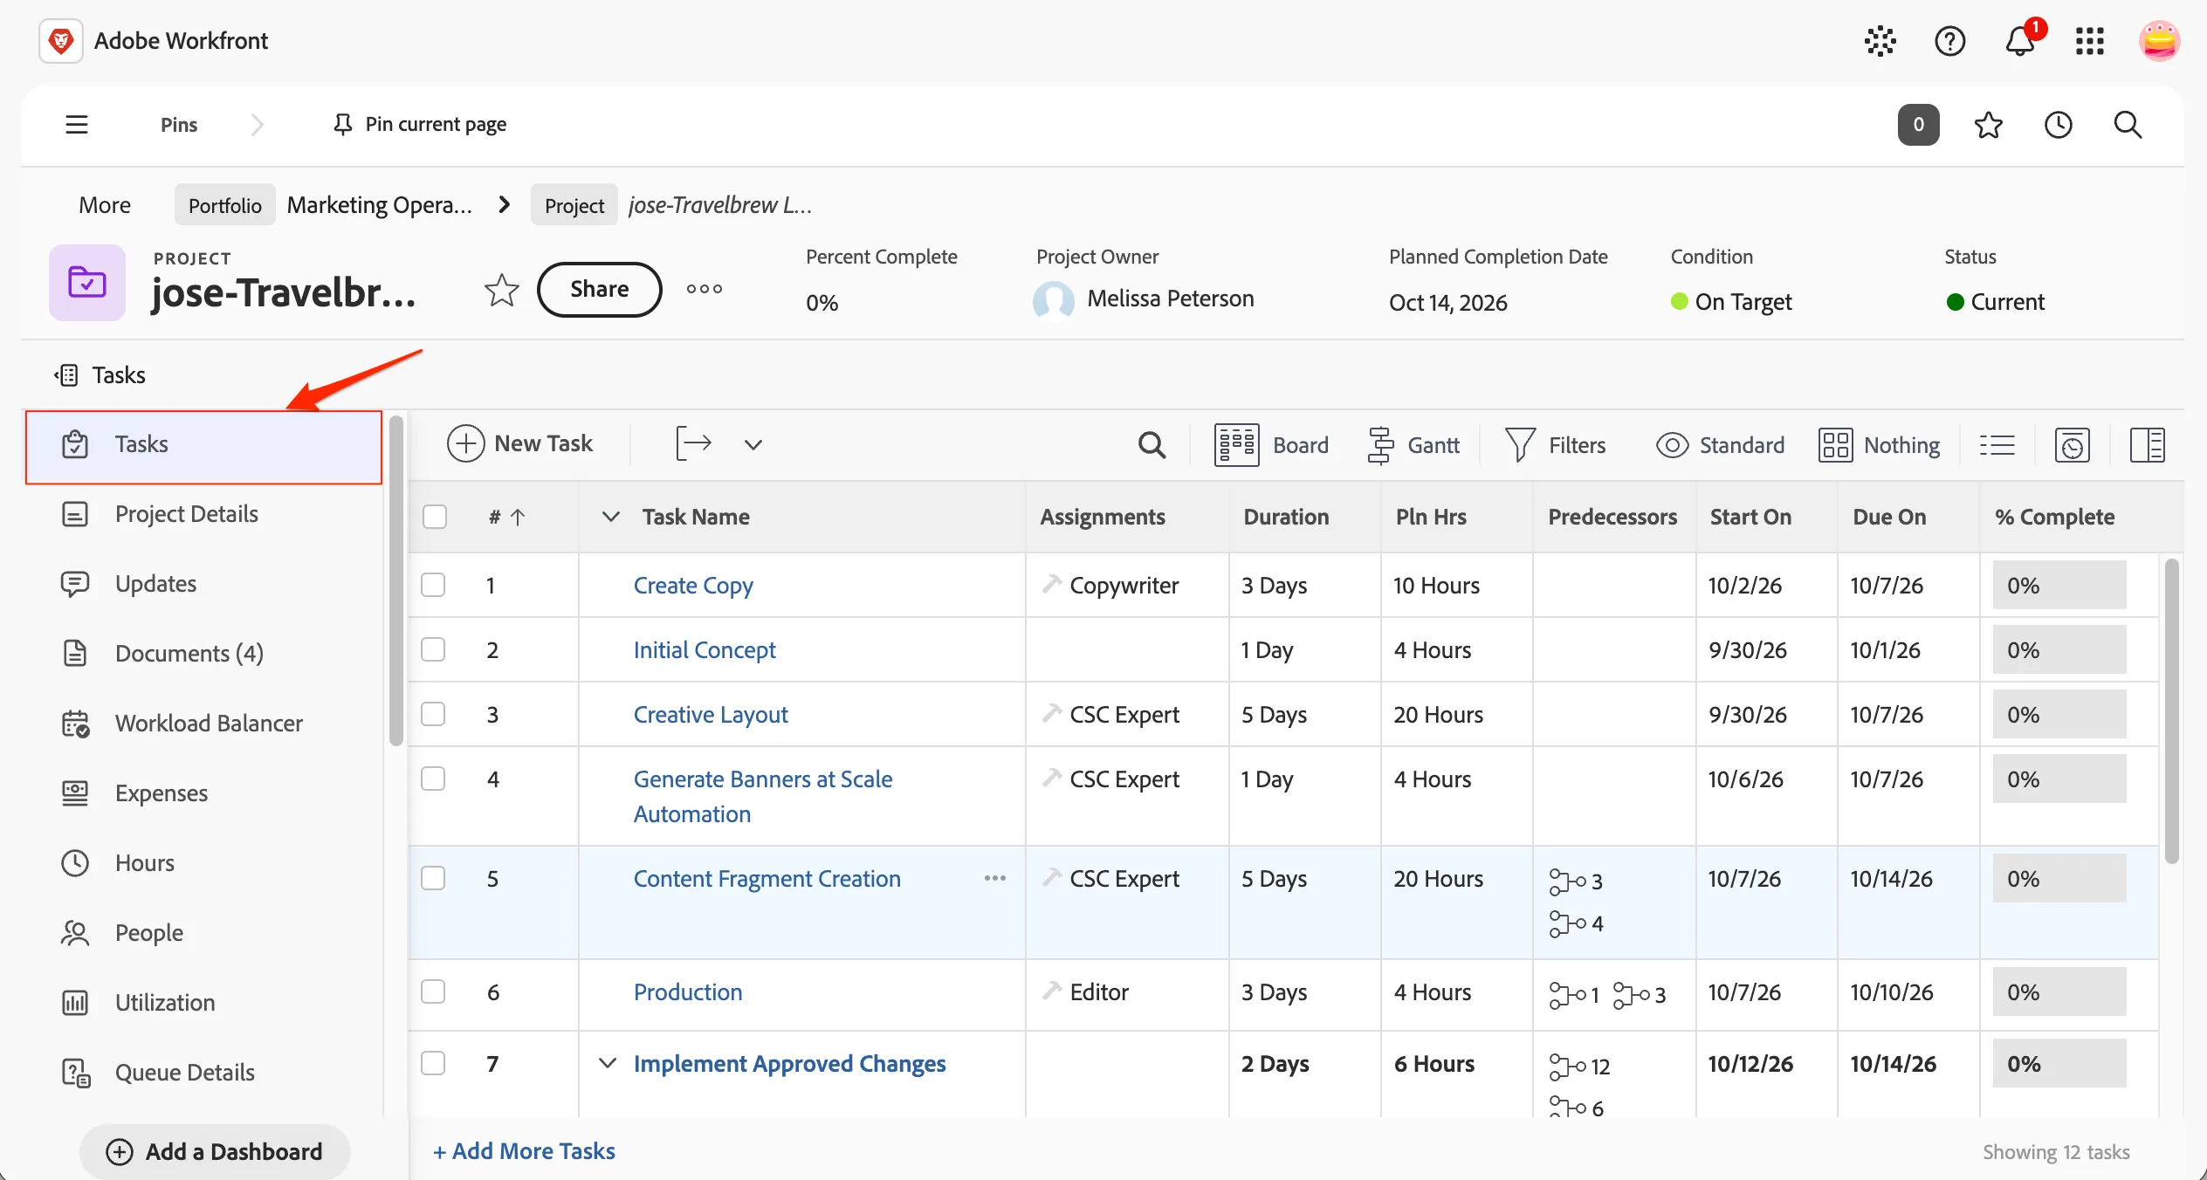
Task: Click the Create Copy % Complete bar
Action: coord(2059,585)
